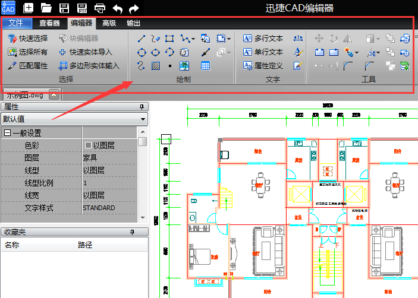The width and height of the screenshot is (418, 298).
Task: Select the Hatch fill tool
Action: tap(156, 66)
